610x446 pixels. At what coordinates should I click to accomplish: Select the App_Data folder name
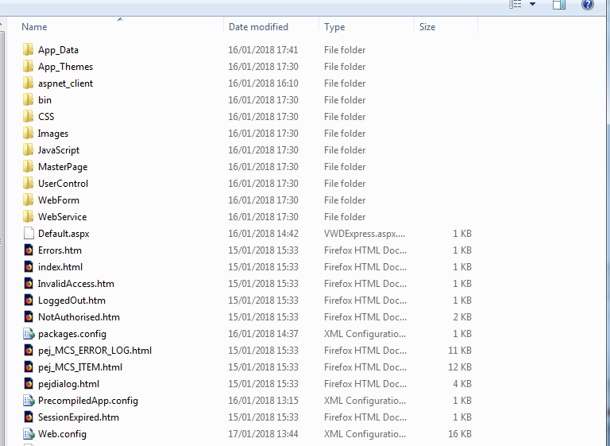pyautogui.click(x=58, y=50)
